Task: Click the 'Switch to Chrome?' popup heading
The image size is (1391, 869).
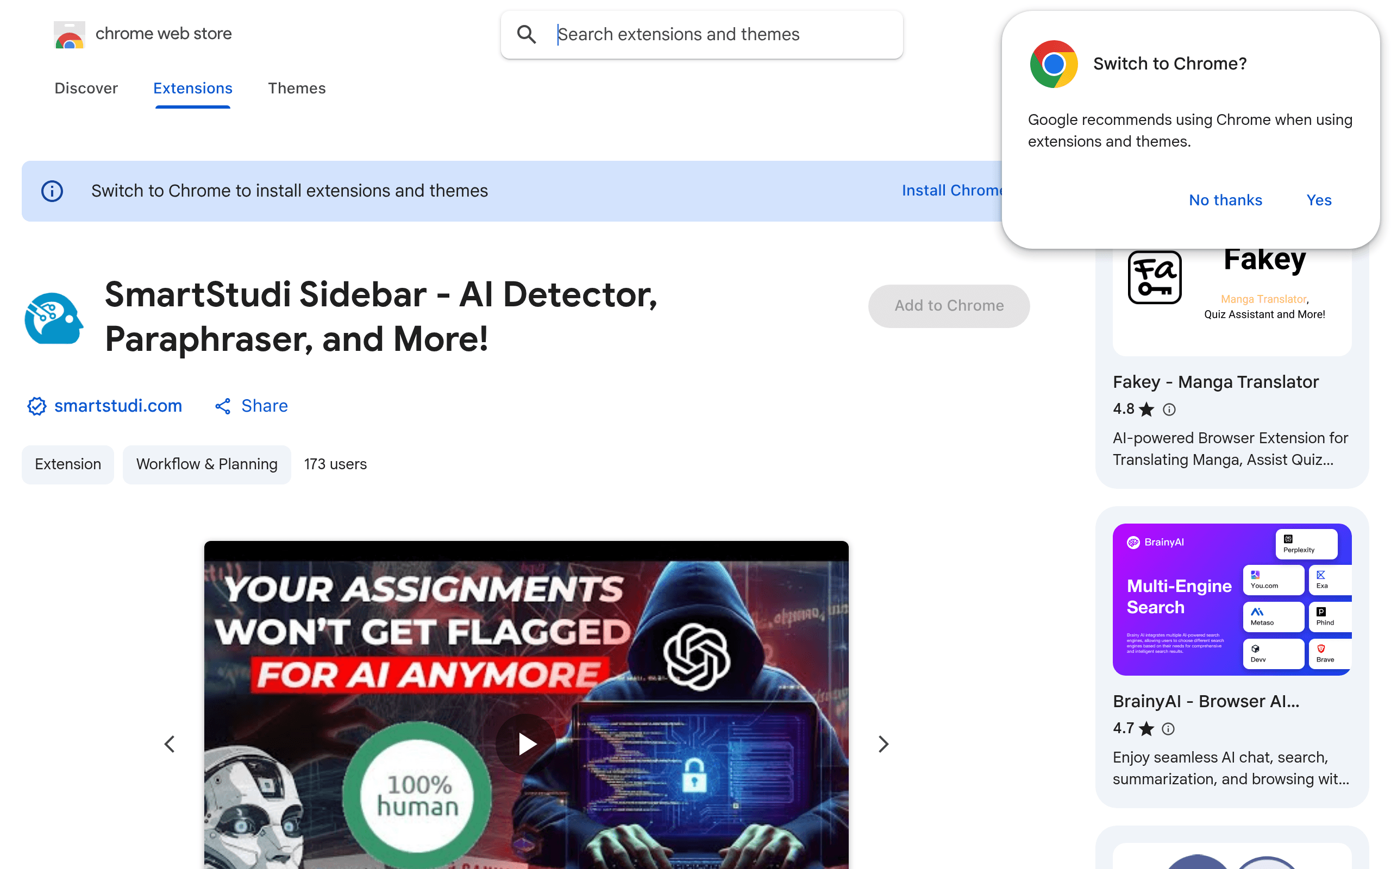Action: 1170,64
